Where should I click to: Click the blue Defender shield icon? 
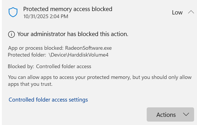click(x=13, y=12)
